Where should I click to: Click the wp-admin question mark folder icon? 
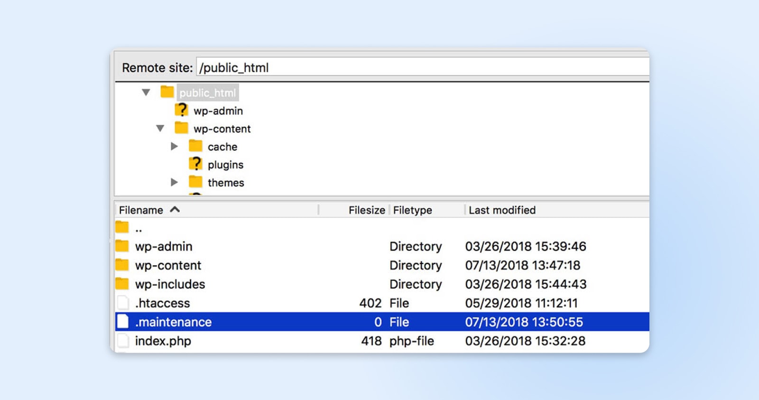(181, 110)
